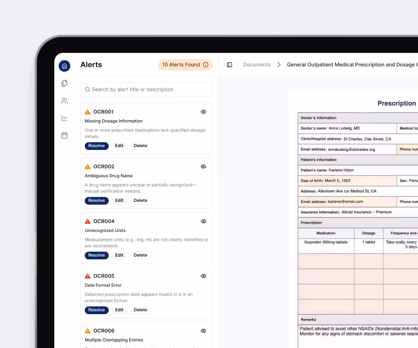The height and width of the screenshot is (348, 418).
Task: Toggle eye visibility for OCR001 alert
Action: 203,112
